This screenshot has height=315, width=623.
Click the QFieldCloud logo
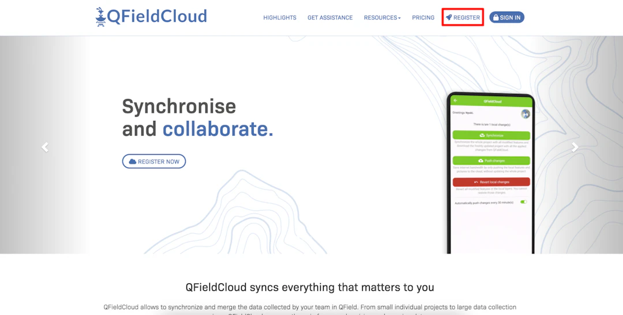[151, 17]
